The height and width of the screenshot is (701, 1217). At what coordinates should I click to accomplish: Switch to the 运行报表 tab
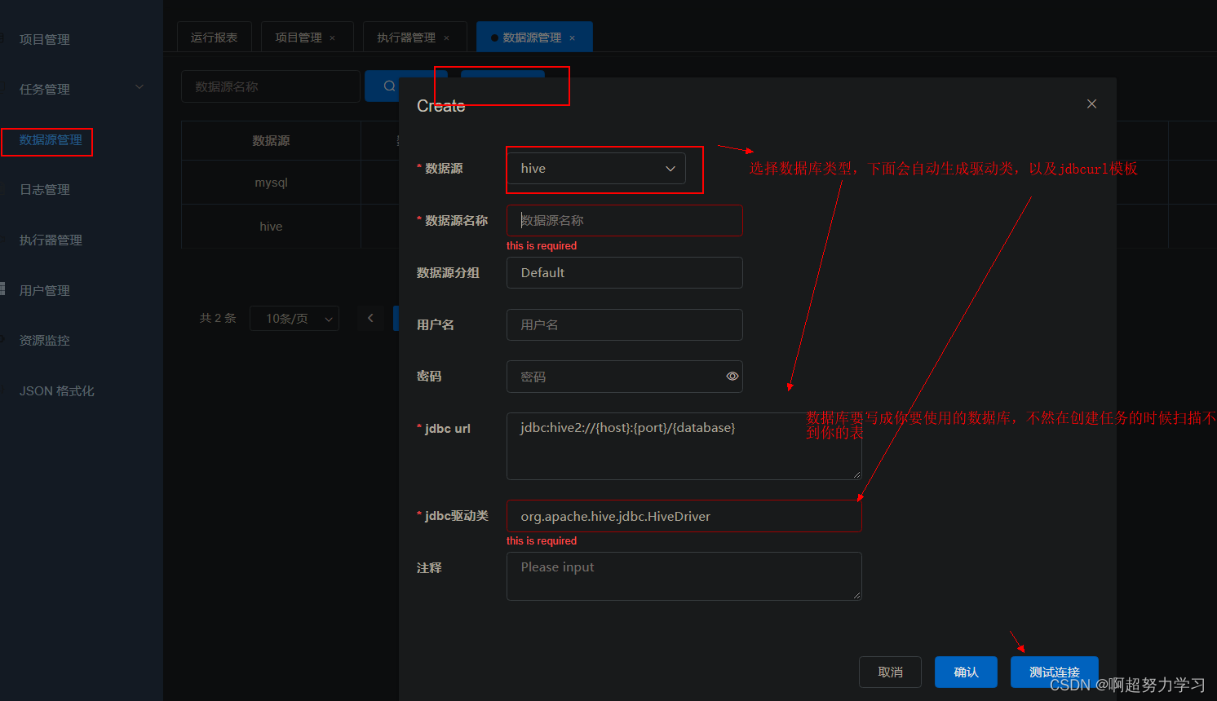[215, 37]
